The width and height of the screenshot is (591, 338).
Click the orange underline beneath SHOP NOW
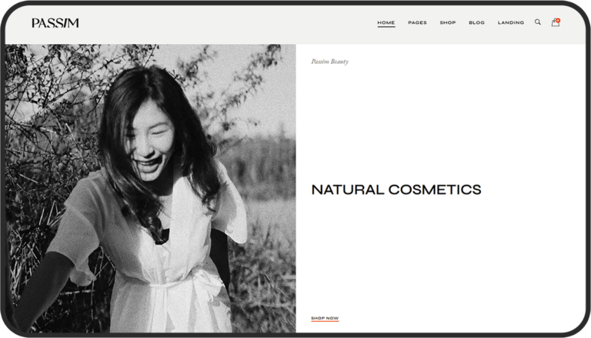(324, 322)
